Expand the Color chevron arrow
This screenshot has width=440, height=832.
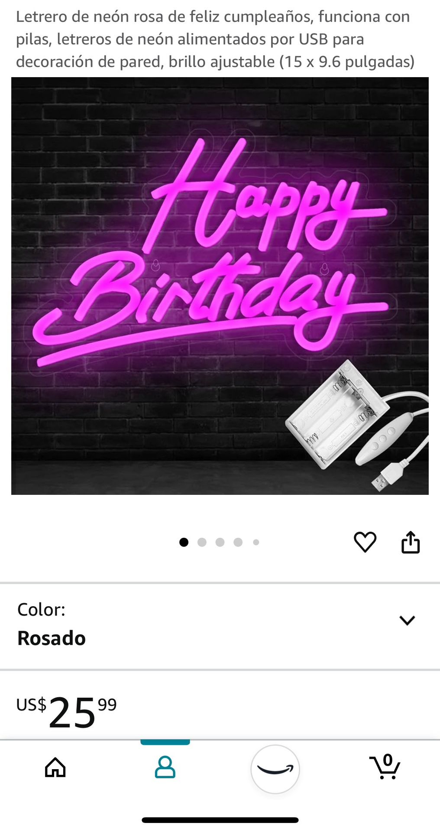pyautogui.click(x=407, y=621)
